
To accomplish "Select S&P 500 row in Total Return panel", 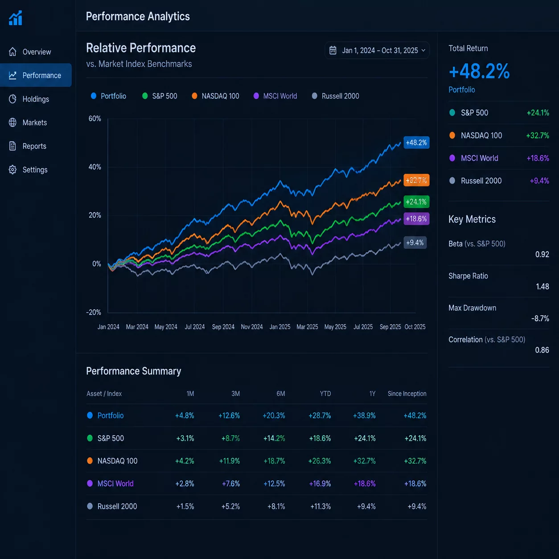I will pos(499,113).
